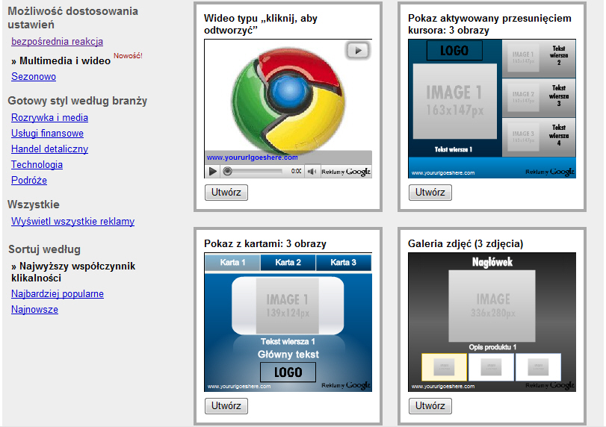
Task: Click the Pokaz z kartami: 3 obrazy title
Action: (265, 243)
